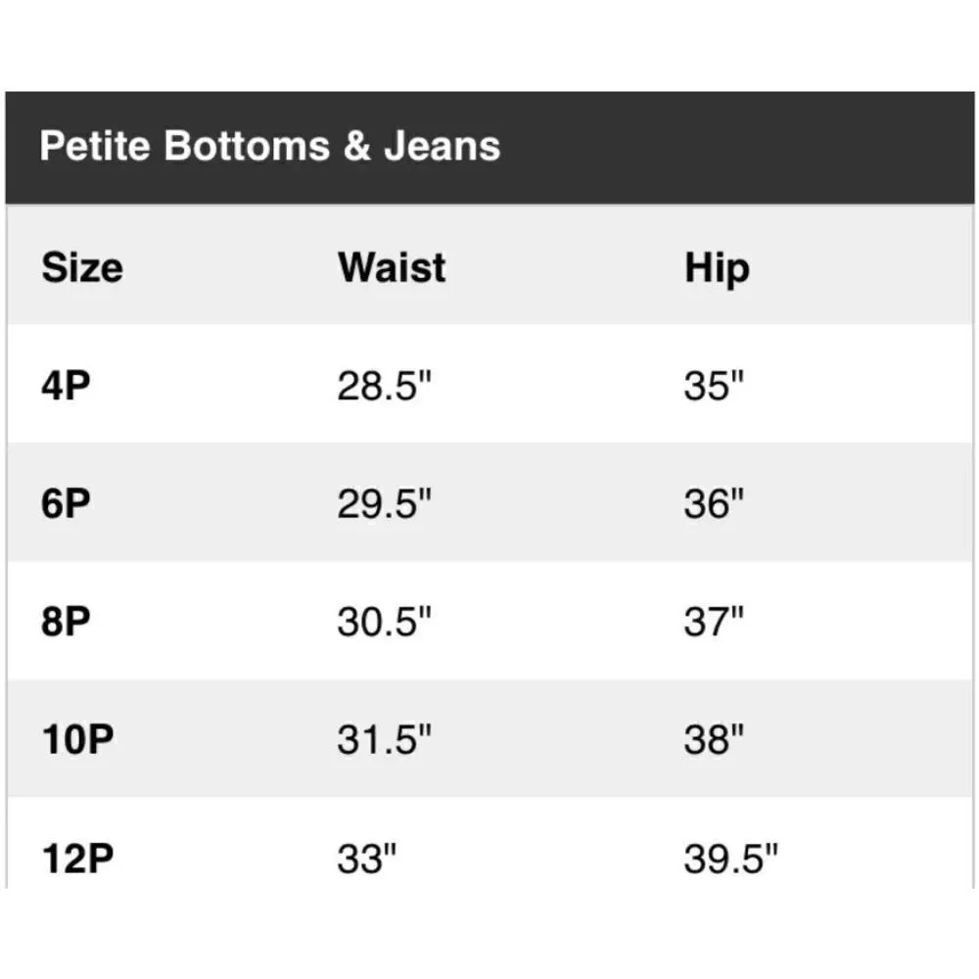Select the 30.5" waist value
The height and width of the screenshot is (979, 979).
(x=384, y=622)
